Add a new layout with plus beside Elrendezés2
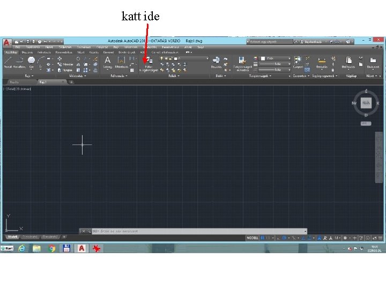Viewport: 386px width, 289px height. [64, 237]
